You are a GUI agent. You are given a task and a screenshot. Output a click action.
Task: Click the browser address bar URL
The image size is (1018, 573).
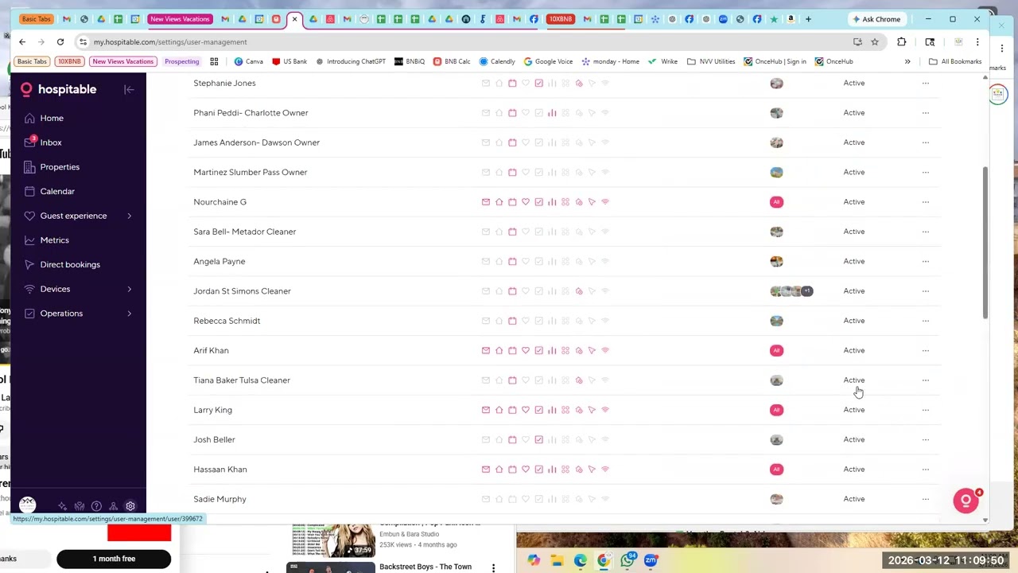[x=170, y=42]
